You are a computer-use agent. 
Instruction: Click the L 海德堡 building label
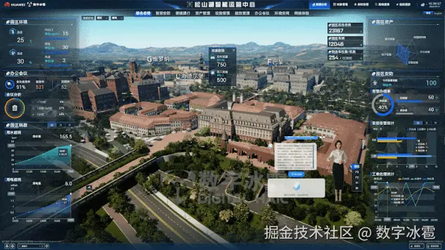coord(190,76)
